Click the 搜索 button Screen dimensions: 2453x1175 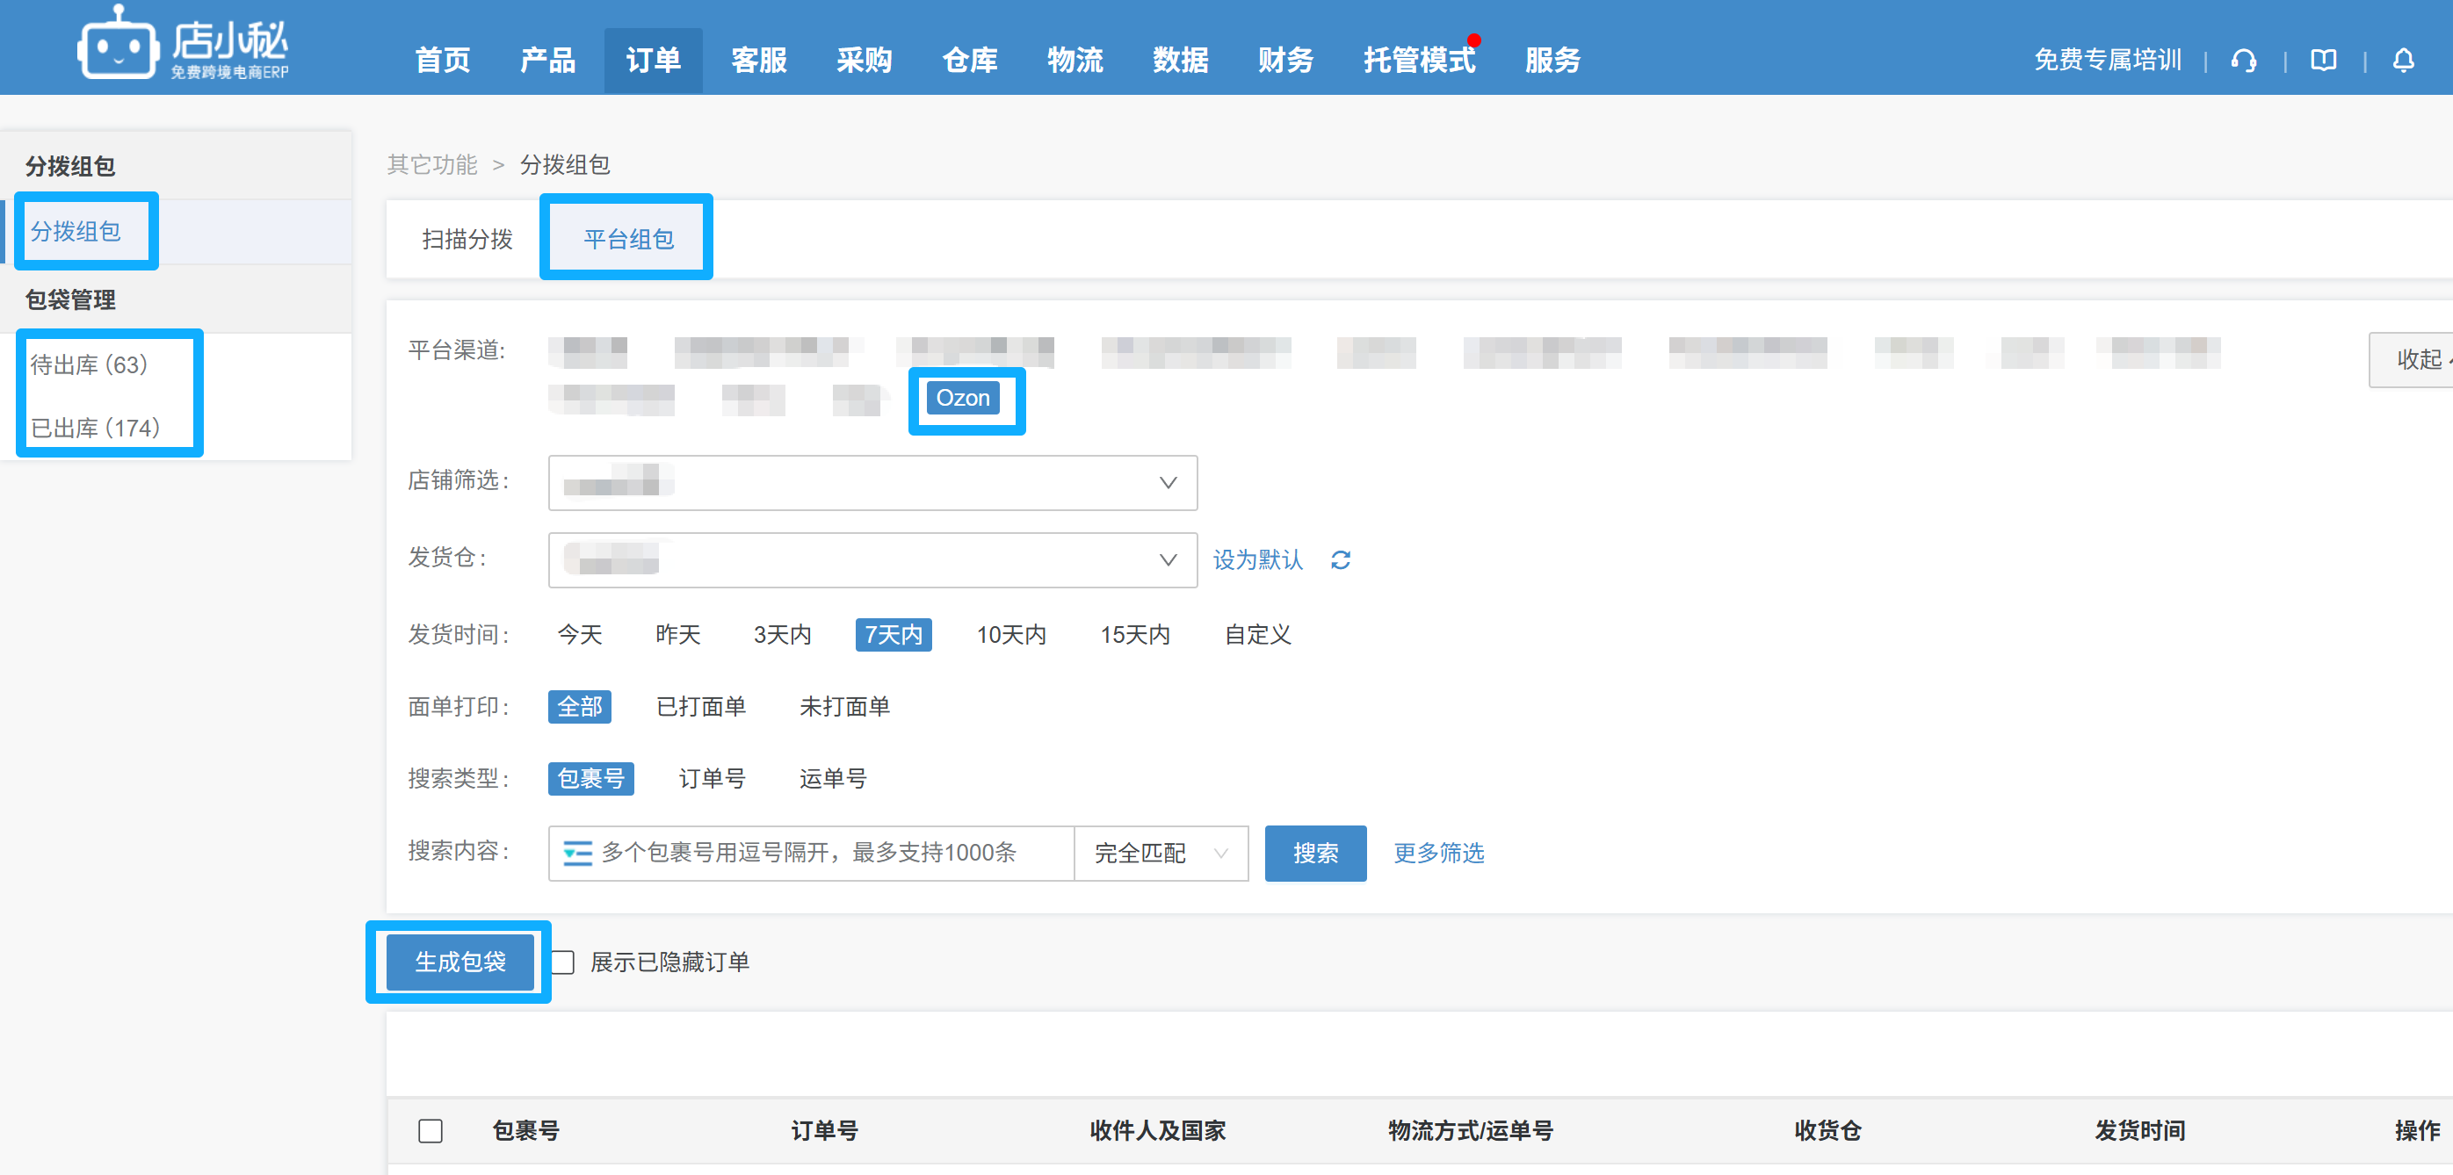(1315, 854)
